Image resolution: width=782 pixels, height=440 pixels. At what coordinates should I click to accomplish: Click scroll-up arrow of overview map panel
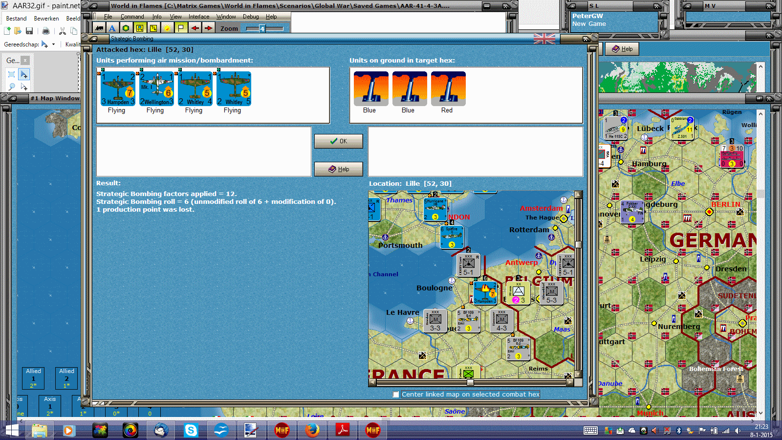760,66
